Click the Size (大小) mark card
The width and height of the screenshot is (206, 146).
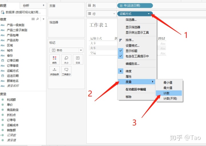(x=66, y=59)
